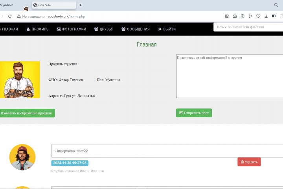The image size is (283, 189).
Task: Click the play-shaped flow icon in address bar
Action: [x=250, y=16]
